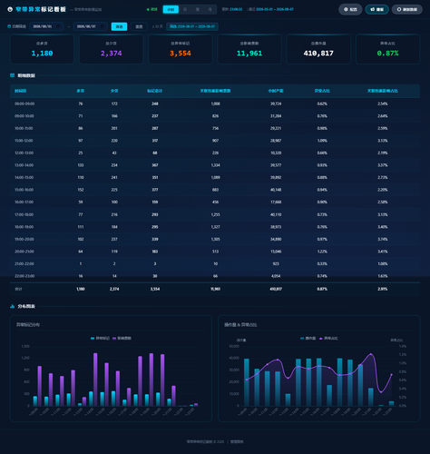Click the KPI card showing 410,817

pos(318,49)
